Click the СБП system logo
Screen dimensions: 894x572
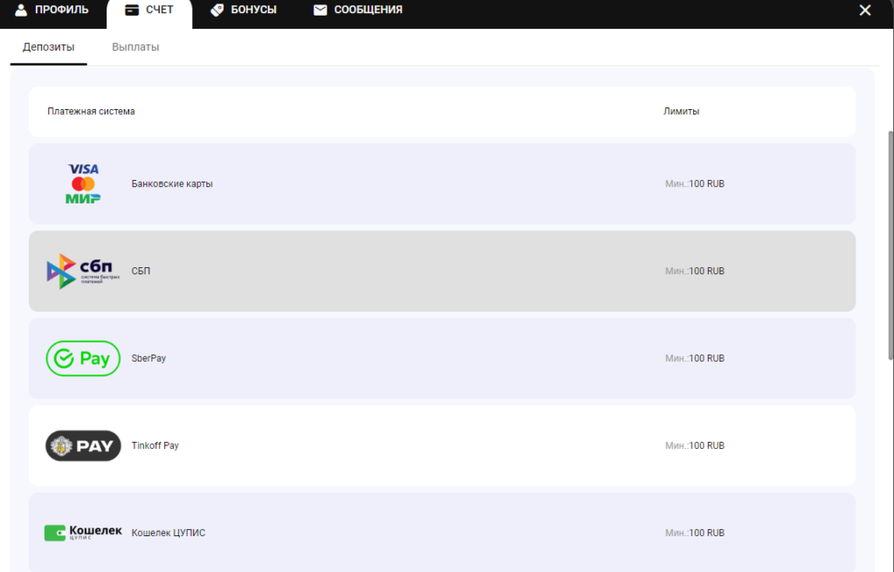83,271
